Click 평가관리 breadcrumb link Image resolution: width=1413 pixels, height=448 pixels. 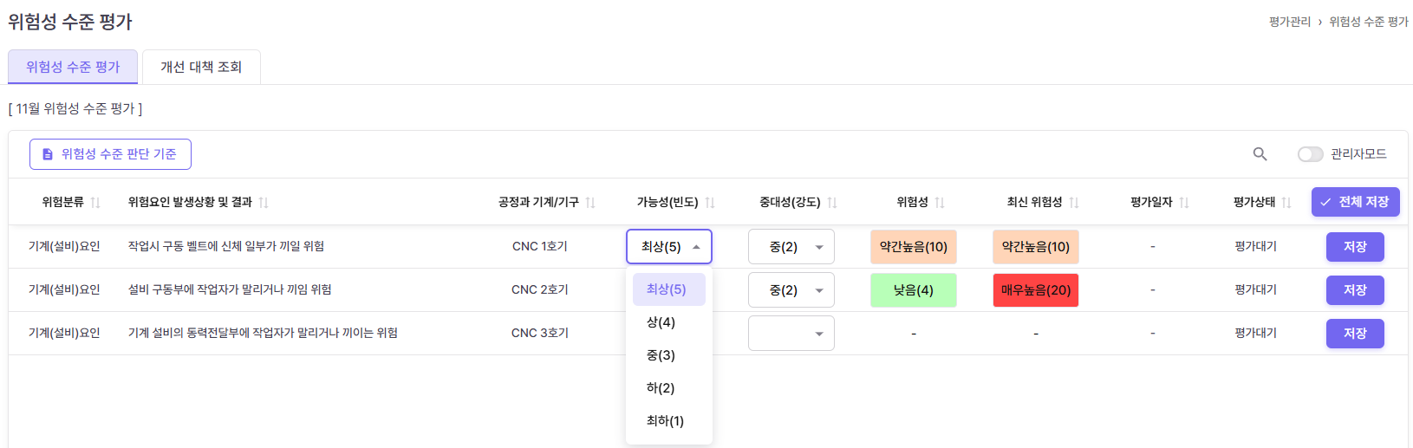[1289, 22]
